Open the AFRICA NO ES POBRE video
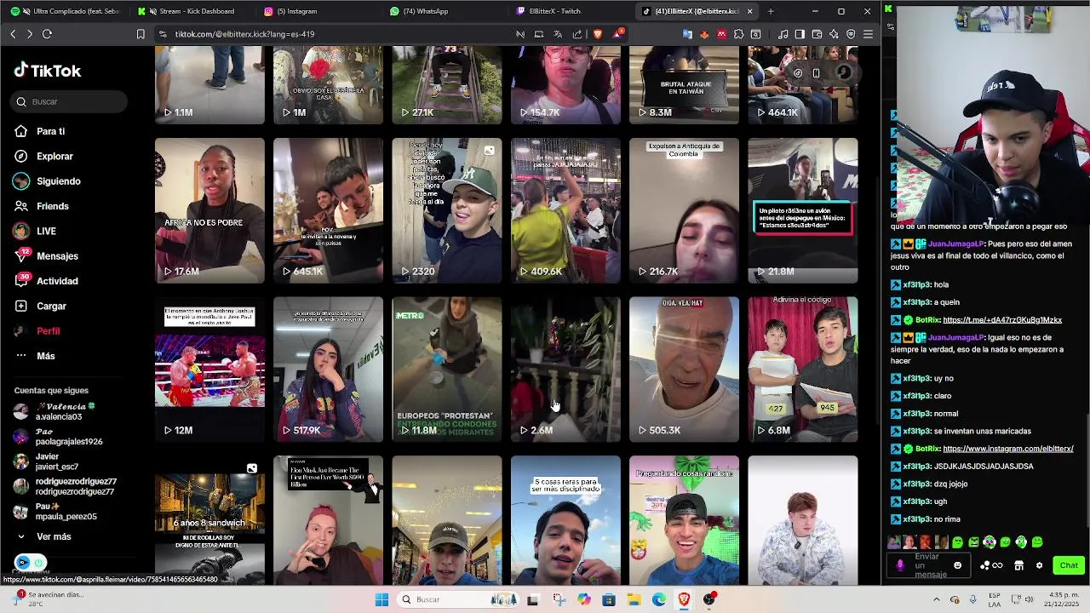 point(209,210)
